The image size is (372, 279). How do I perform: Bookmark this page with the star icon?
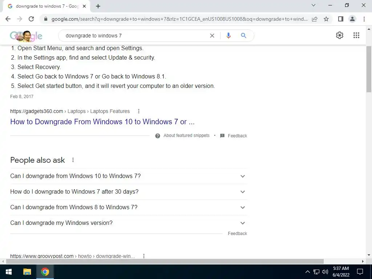tap(326, 19)
